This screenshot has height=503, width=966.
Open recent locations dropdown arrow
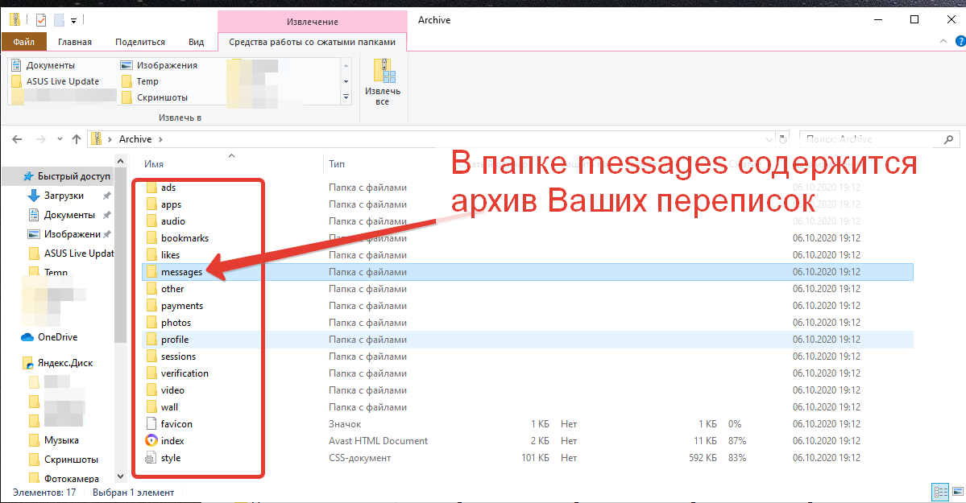[60, 139]
